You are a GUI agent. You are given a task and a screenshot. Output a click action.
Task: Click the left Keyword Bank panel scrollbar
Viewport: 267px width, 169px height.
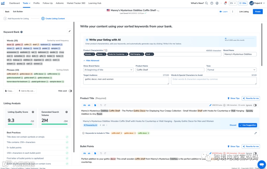74,87
